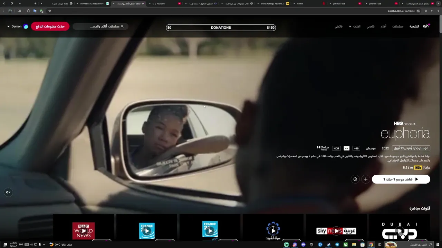The width and height of the screenshot is (442, 248).
Task: Play the Kuwait TV live channel
Action: [x=273, y=230]
